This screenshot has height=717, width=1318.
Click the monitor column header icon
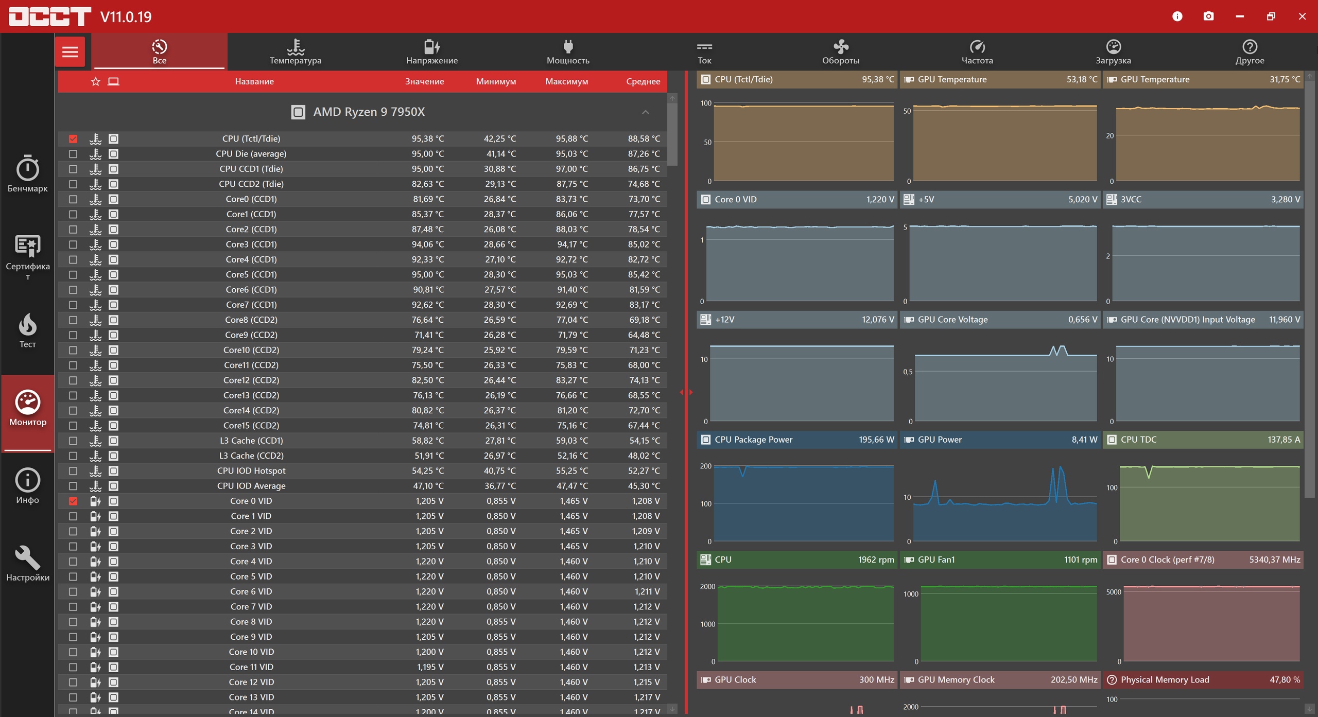[x=113, y=81]
